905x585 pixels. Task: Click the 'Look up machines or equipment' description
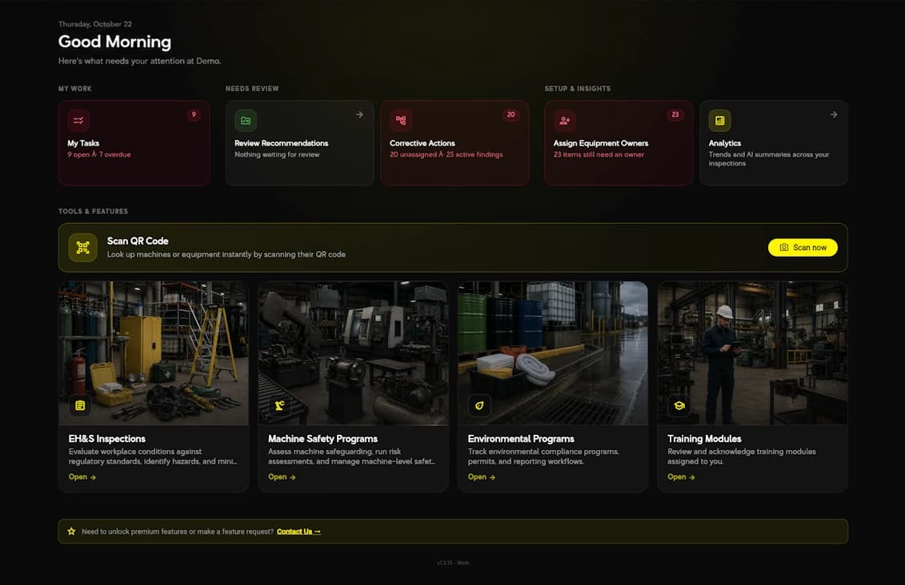point(226,254)
